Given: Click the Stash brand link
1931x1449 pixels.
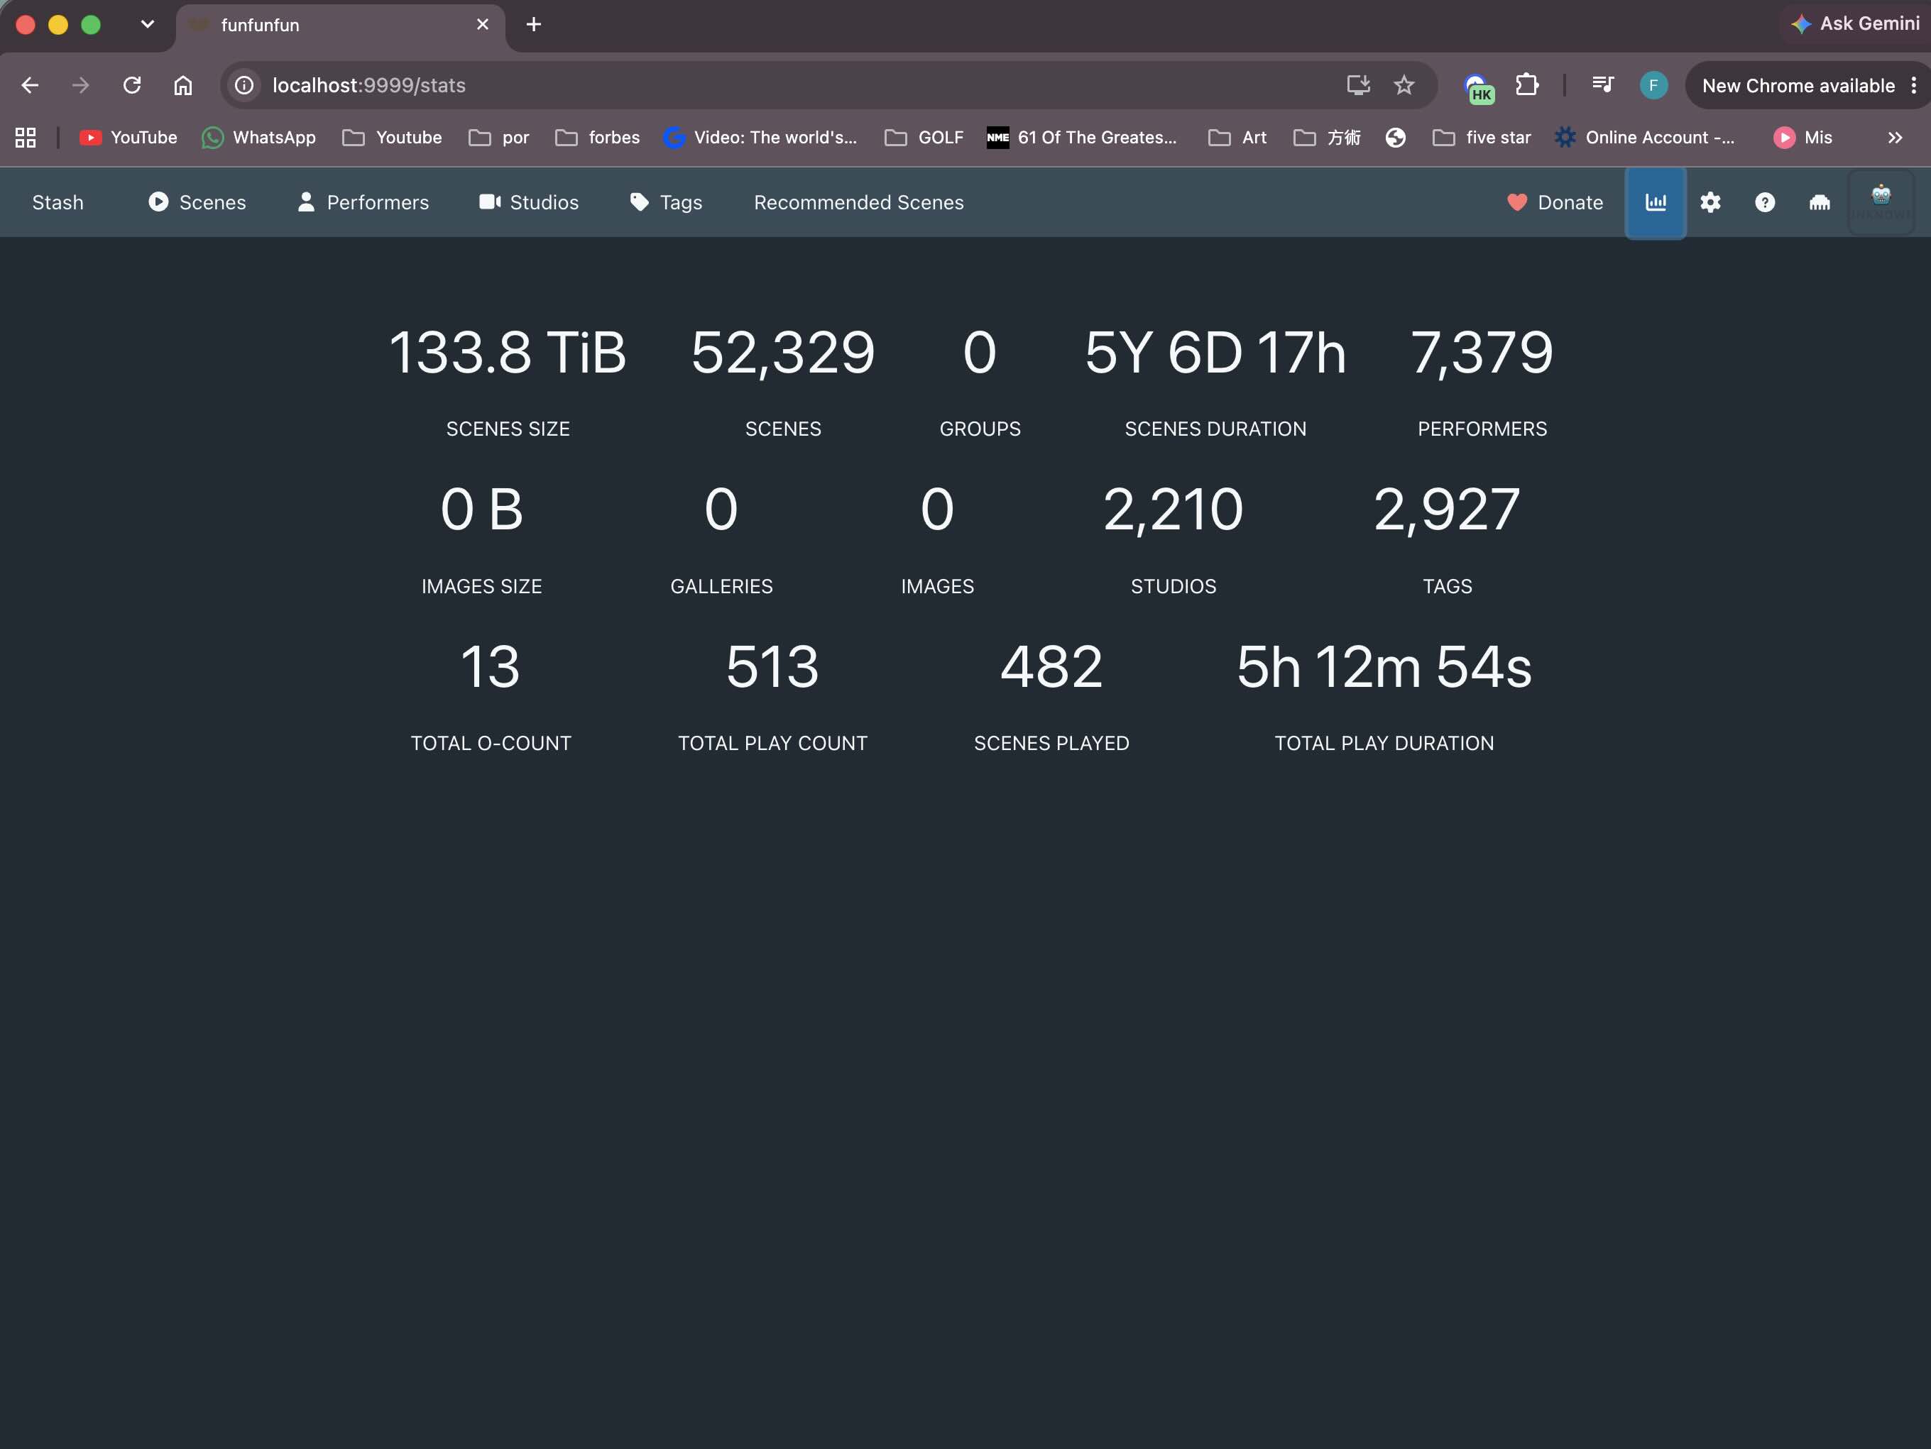Looking at the screenshot, I should coord(58,202).
